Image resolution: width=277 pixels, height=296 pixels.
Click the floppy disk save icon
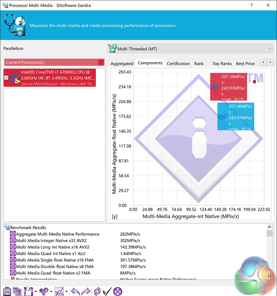(x=28, y=291)
